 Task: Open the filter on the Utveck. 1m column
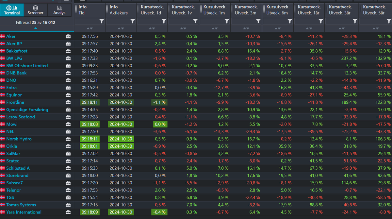point(227,21)
